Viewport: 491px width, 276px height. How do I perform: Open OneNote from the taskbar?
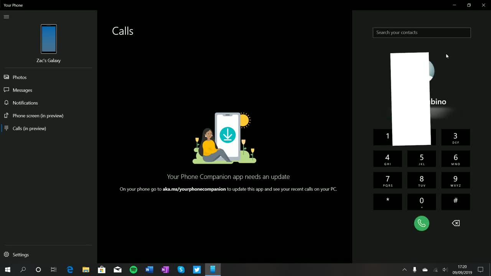pos(165,269)
